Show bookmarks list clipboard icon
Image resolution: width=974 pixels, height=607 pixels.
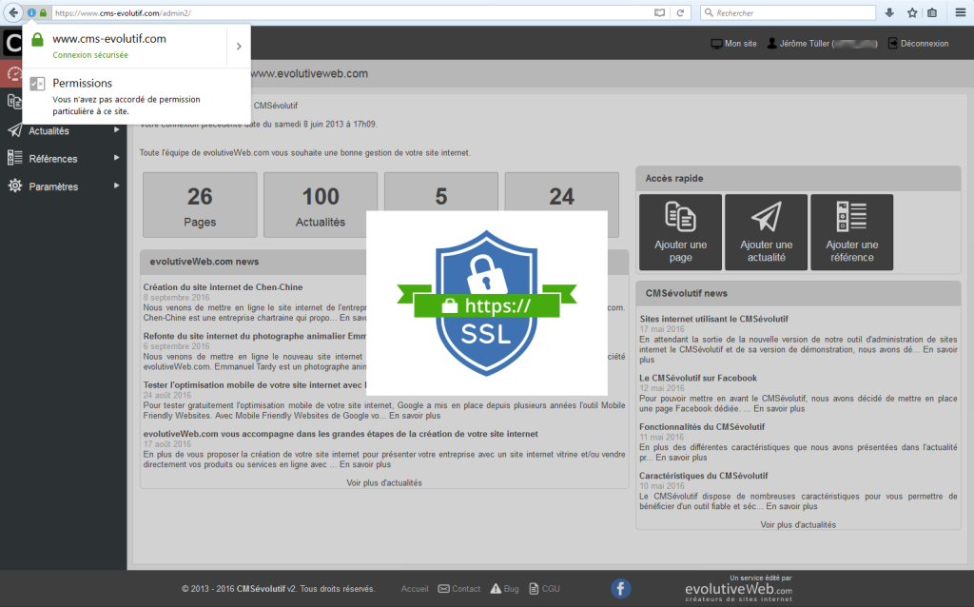[x=932, y=12]
